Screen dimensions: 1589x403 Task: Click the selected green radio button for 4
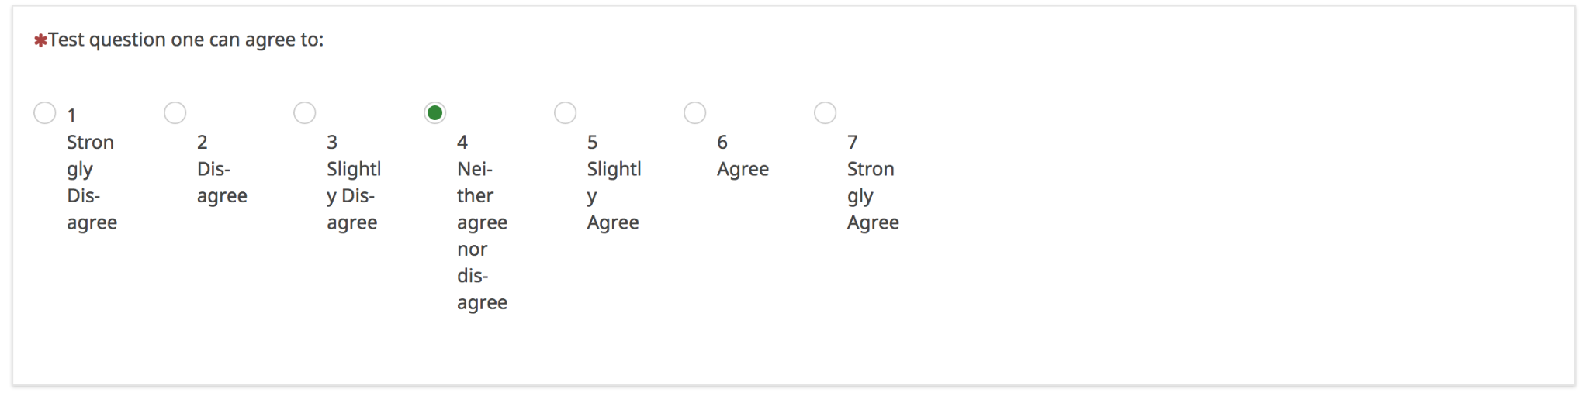(435, 113)
